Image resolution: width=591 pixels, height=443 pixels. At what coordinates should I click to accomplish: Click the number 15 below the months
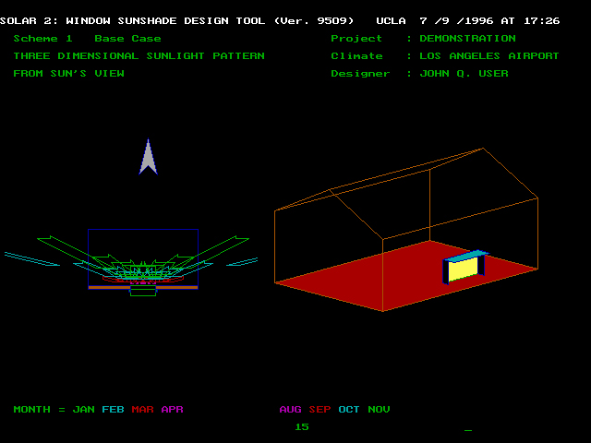[x=302, y=426]
